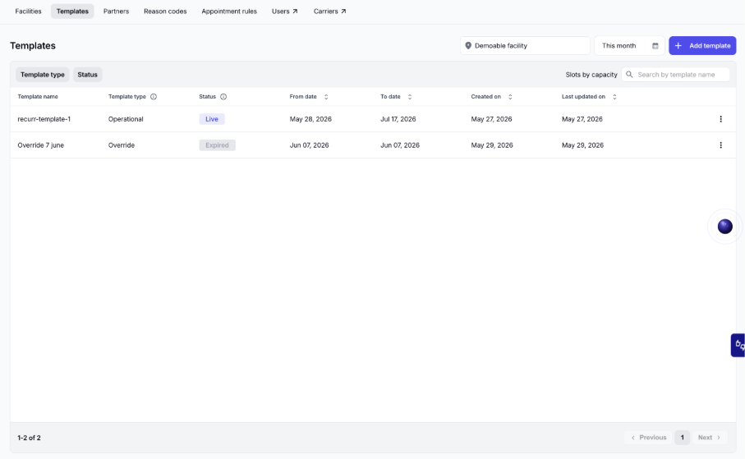Sort table by Last updated on
Viewport: 745px width, 459px height.
click(614, 97)
